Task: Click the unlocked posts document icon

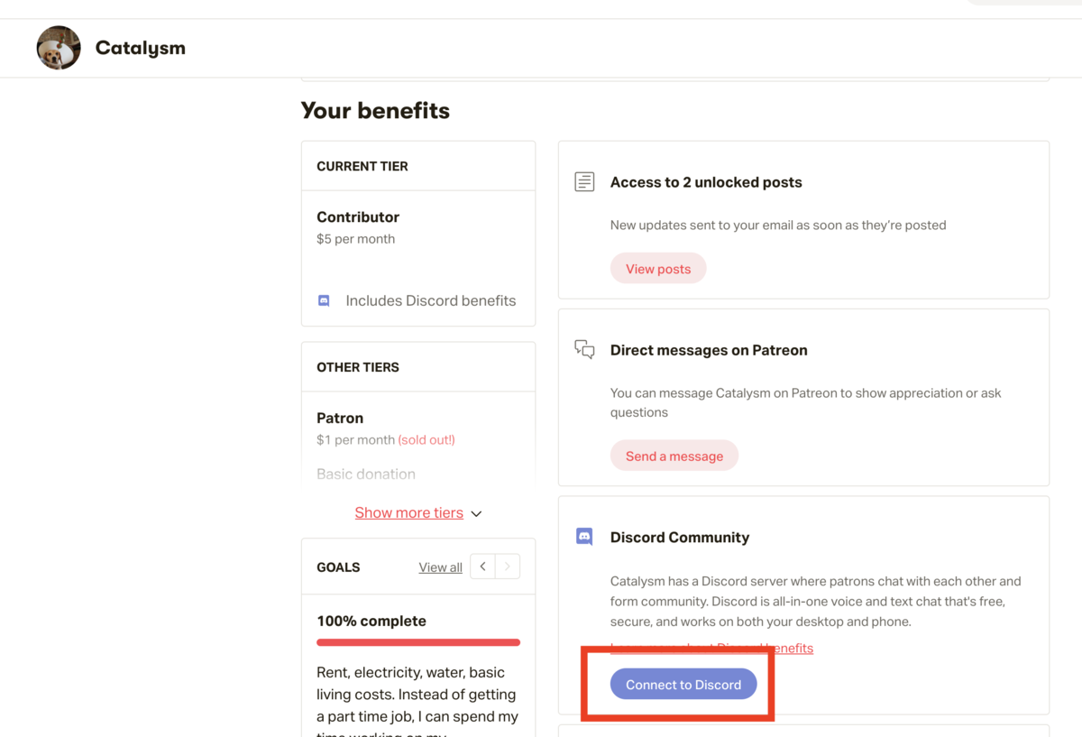Action: pos(584,181)
